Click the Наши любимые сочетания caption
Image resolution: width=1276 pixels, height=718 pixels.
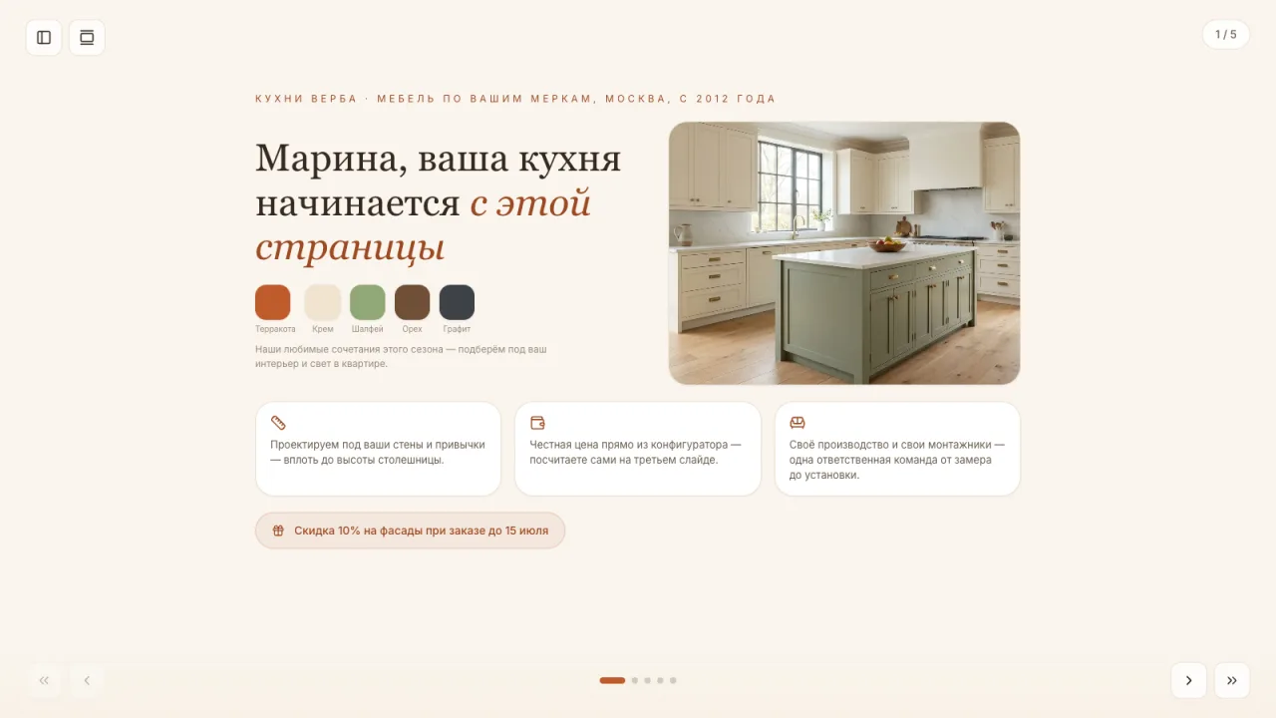[401, 356]
